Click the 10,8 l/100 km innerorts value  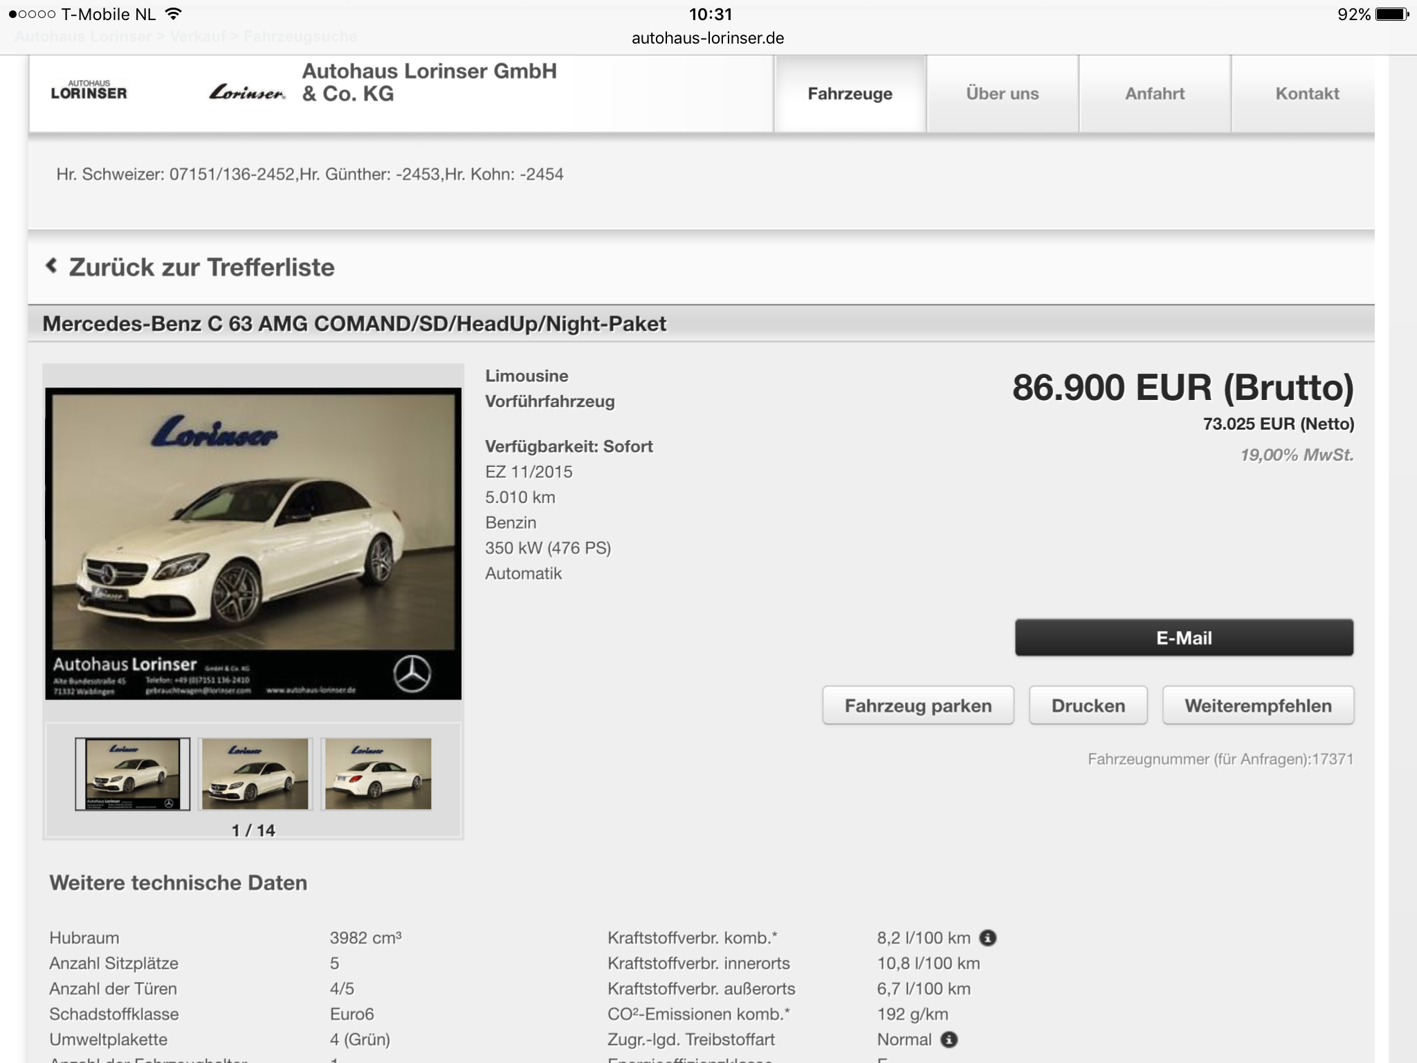929,963
